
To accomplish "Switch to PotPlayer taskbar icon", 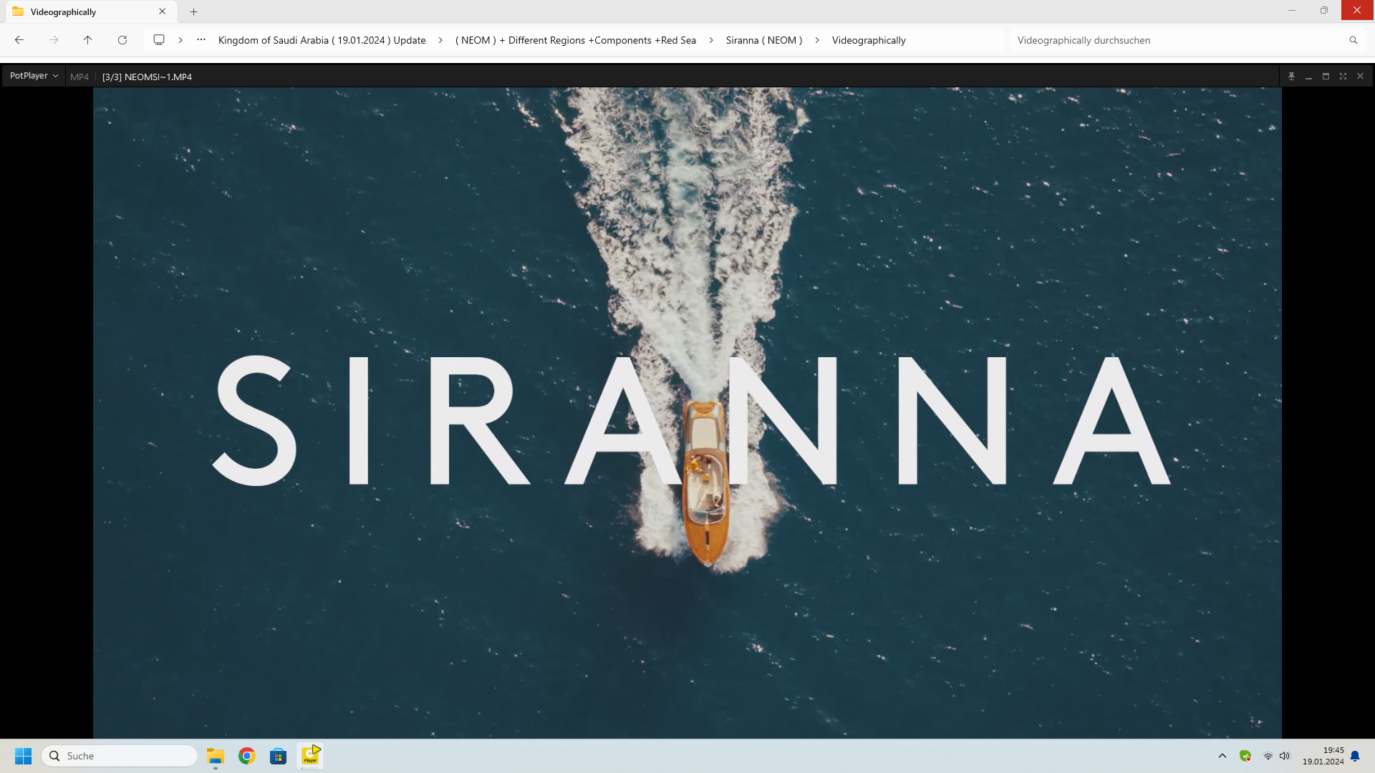I will pos(310,756).
